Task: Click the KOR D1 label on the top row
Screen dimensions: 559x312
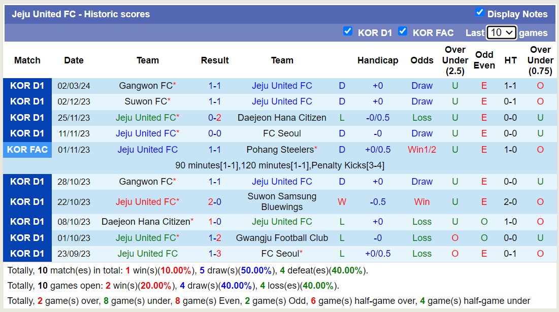Action: [x=27, y=85]
